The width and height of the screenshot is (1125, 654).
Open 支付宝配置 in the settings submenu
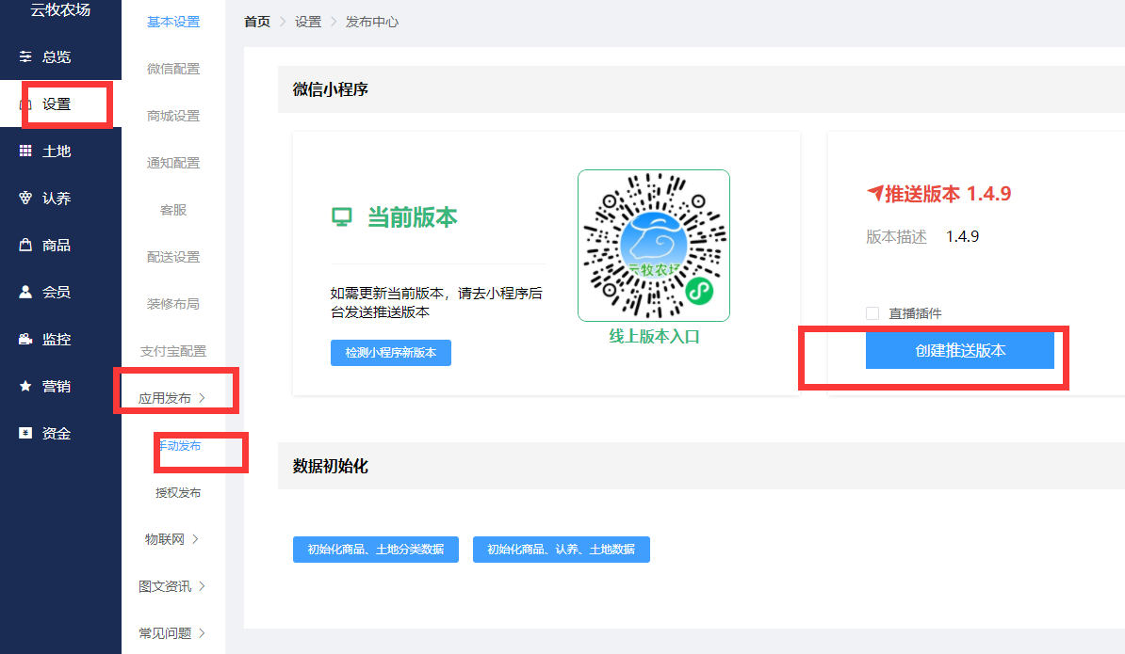coord(173,351)
